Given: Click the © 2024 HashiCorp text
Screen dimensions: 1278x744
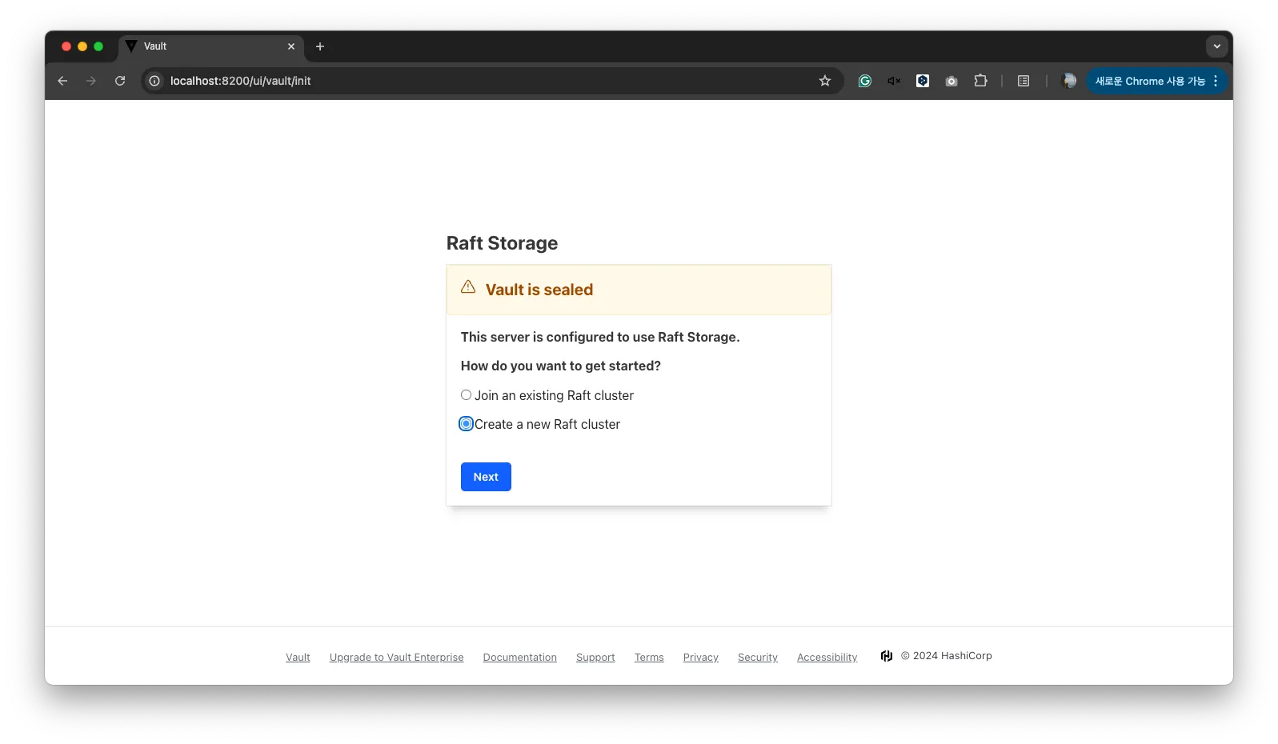Looking at the screenshot, I should pyautogui.click(x=947, y=656).
